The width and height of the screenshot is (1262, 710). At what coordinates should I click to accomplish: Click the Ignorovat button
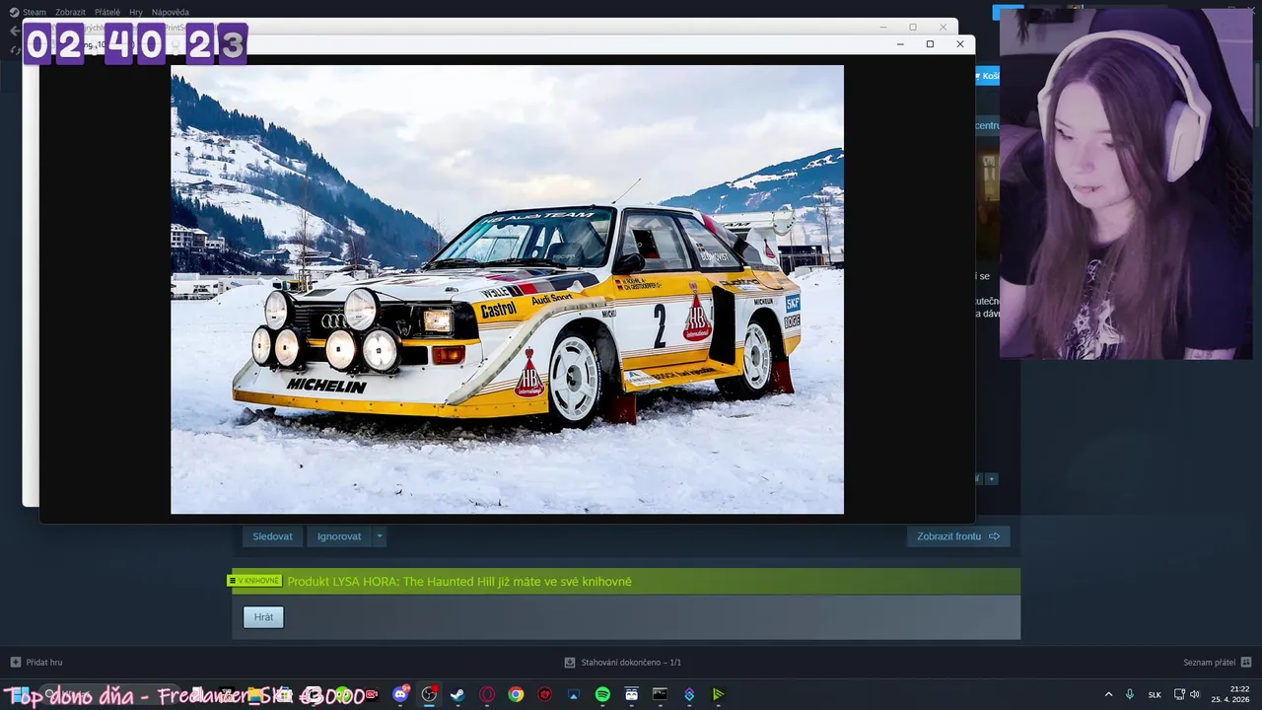[339, 536]
